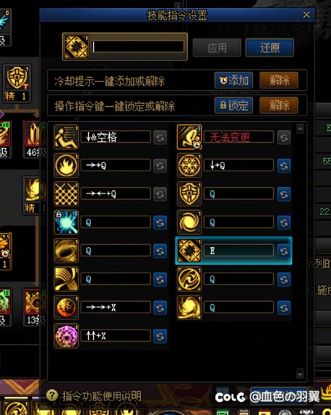Image resolution: width=331 pixels, height=415 pixels.
Task: Click the command text input at top
Action: [137, 47]
